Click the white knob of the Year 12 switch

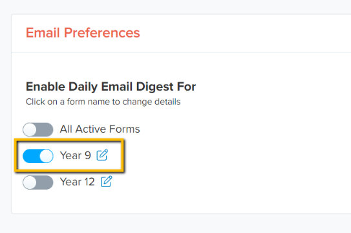point(30,183)
